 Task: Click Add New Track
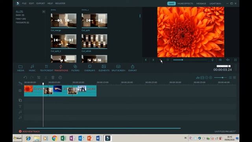pyautogui.click(x=30, y=131)
